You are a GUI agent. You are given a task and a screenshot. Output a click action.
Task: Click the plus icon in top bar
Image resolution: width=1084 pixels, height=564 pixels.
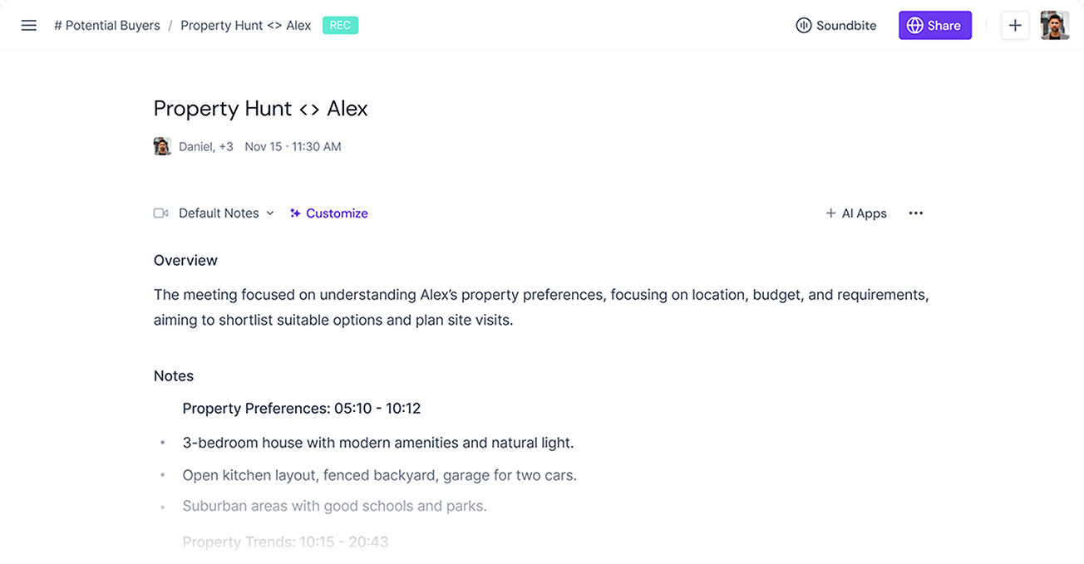coord(1015,26)
